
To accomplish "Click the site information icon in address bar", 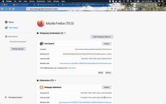I will click(x=28, y=9).
